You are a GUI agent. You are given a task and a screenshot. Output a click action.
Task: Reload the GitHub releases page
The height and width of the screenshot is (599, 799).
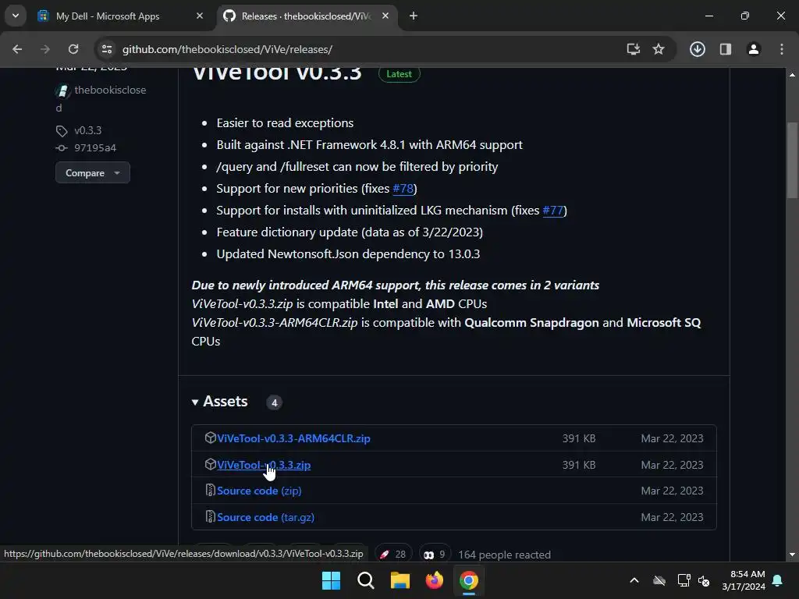point(73,49)
